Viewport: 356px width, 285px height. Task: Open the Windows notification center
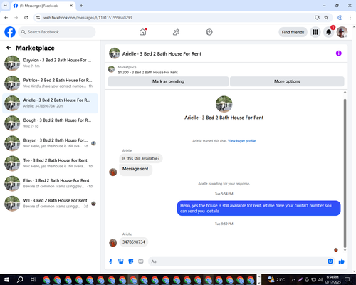click(347, 279)
